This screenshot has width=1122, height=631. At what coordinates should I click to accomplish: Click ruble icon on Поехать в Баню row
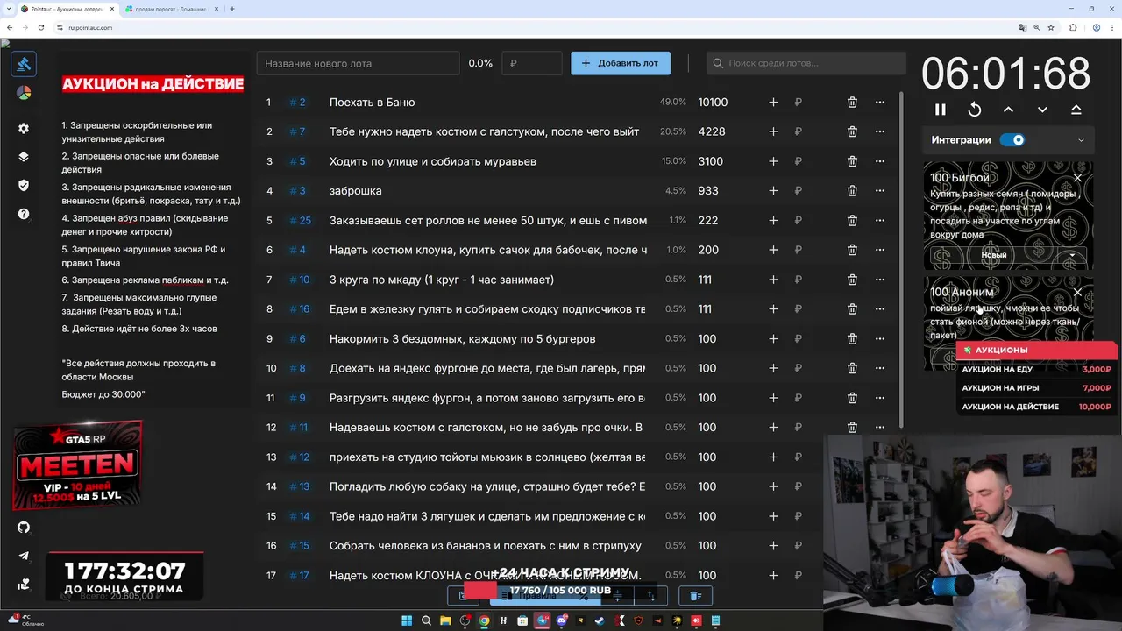(x=798, y=103)
